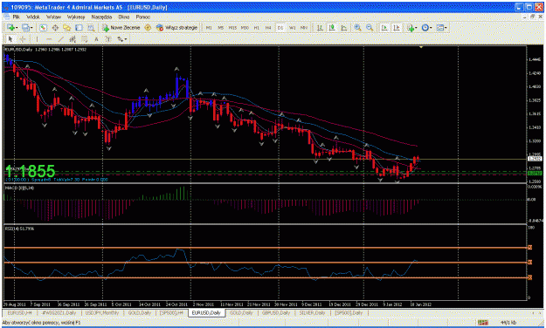Open the chart templates icon
Screen dimensions: 546x328
coord(439,27)
